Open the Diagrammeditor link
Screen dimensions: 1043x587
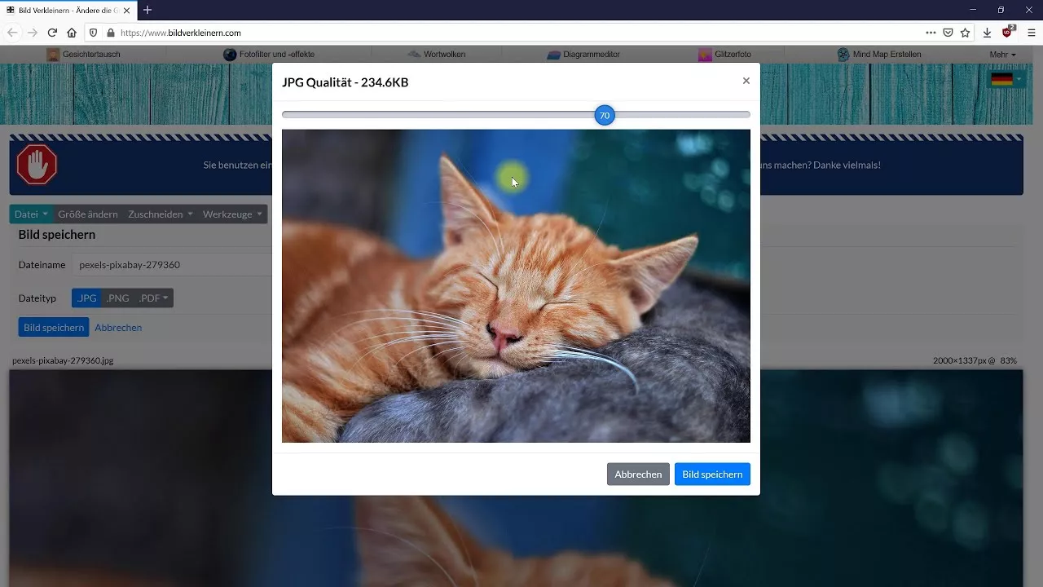tap(592, 55)
